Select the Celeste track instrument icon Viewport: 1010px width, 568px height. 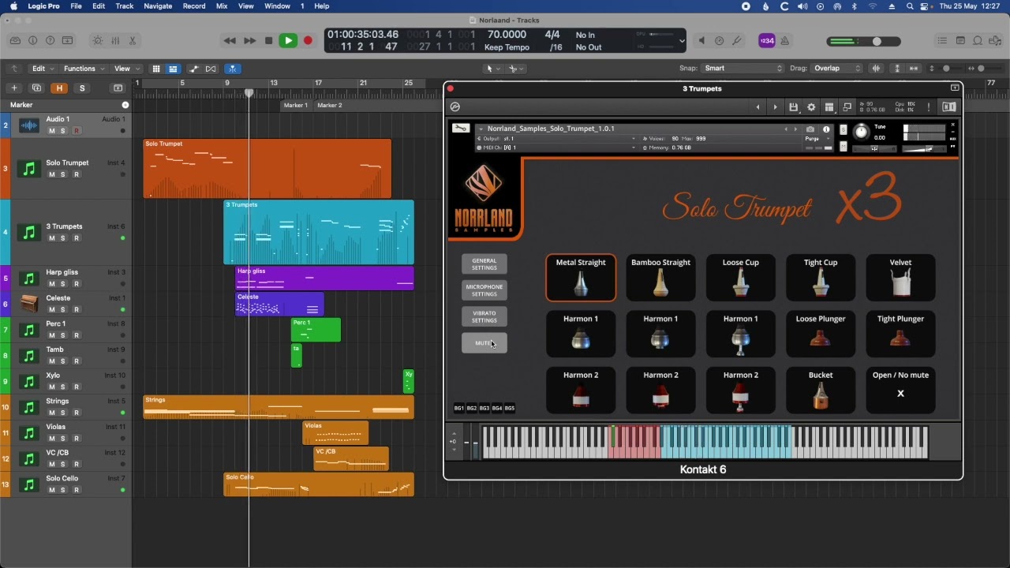click(x=29, y=304)
